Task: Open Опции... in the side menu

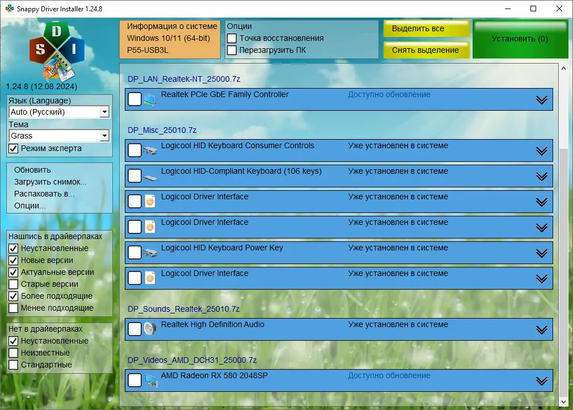Action: click(30, 206)
